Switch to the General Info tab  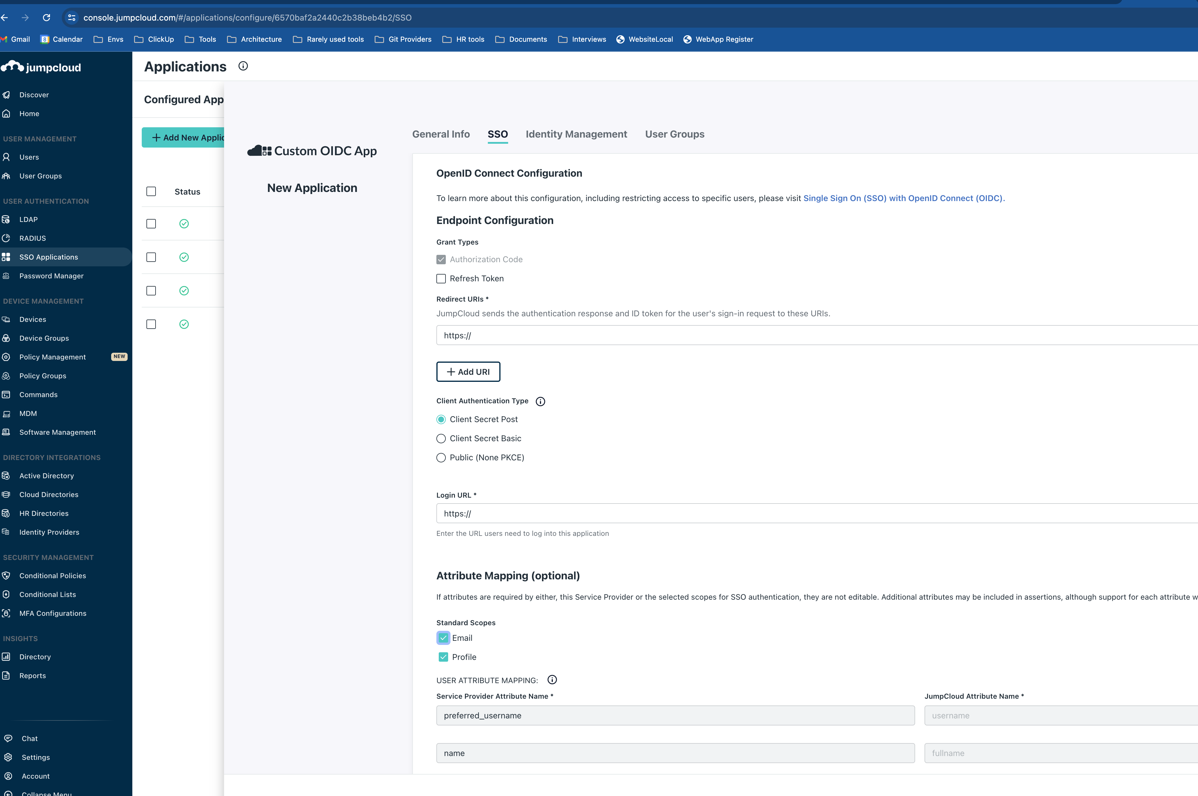tap(441, 134)
